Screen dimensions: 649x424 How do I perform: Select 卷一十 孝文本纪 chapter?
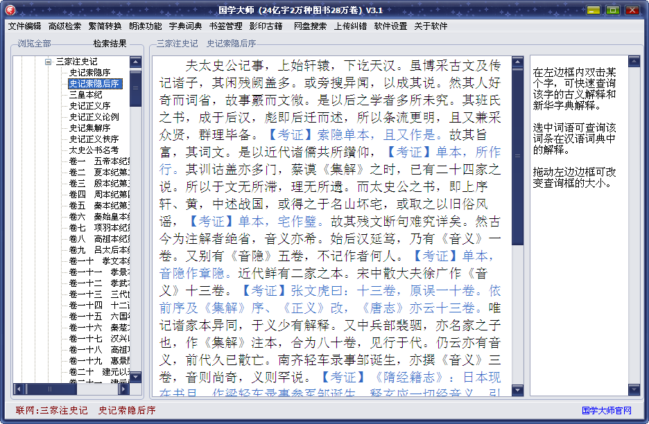[x=99, y=261]
